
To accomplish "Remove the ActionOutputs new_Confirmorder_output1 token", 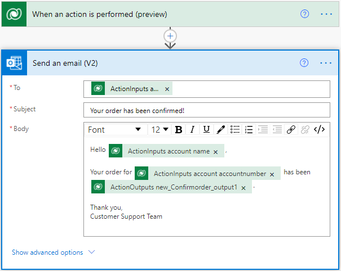I will [x=243, y=188].
